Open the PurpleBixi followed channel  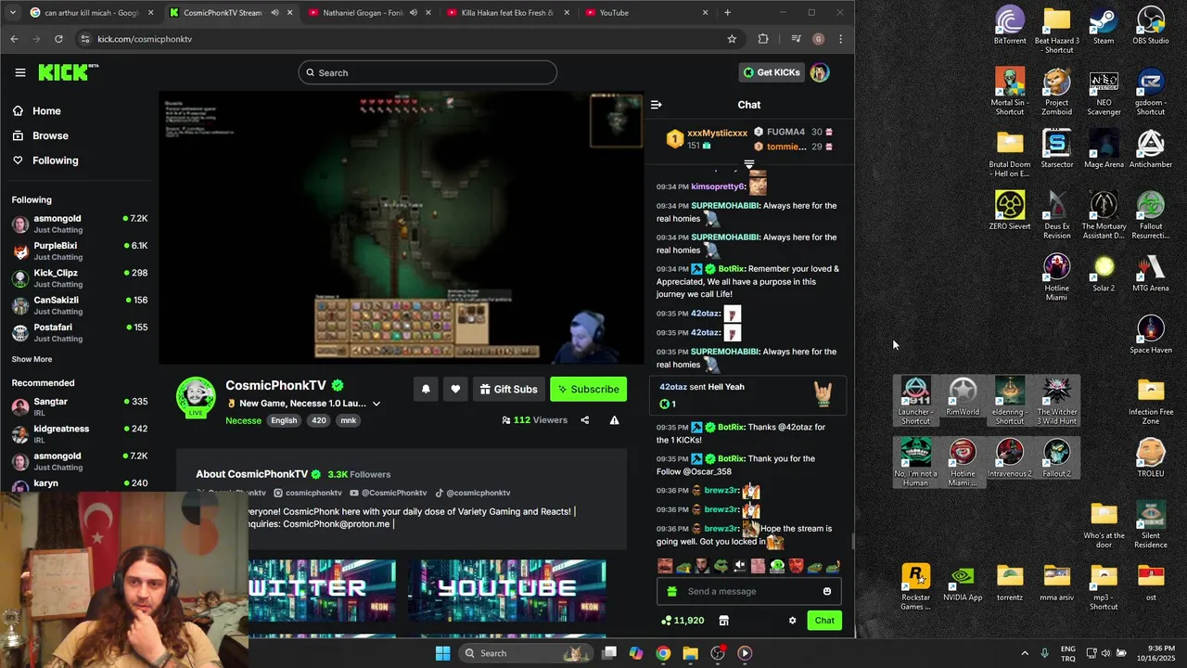click(x=80, y=250)
